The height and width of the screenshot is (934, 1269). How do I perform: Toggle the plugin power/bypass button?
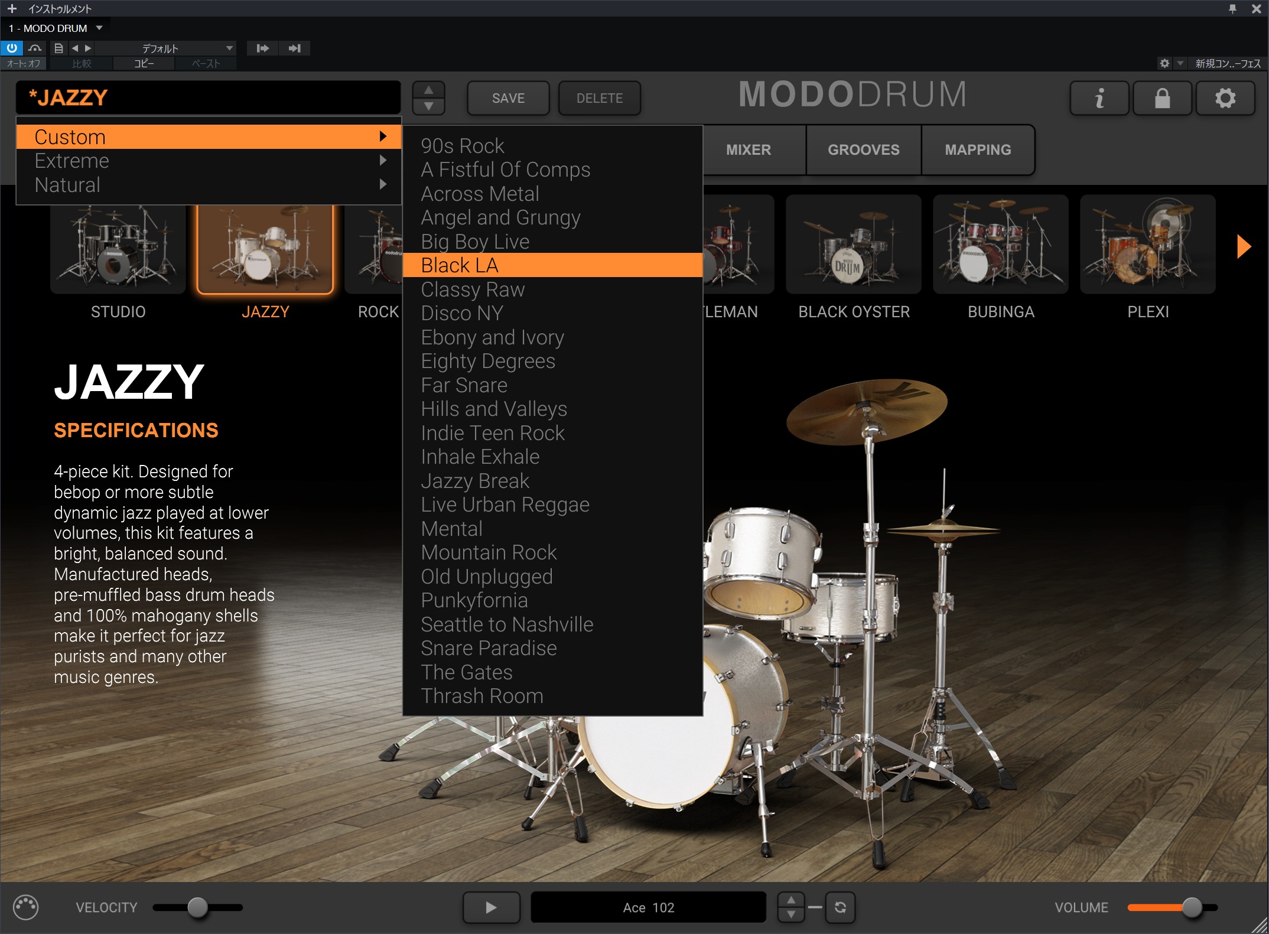12,48
